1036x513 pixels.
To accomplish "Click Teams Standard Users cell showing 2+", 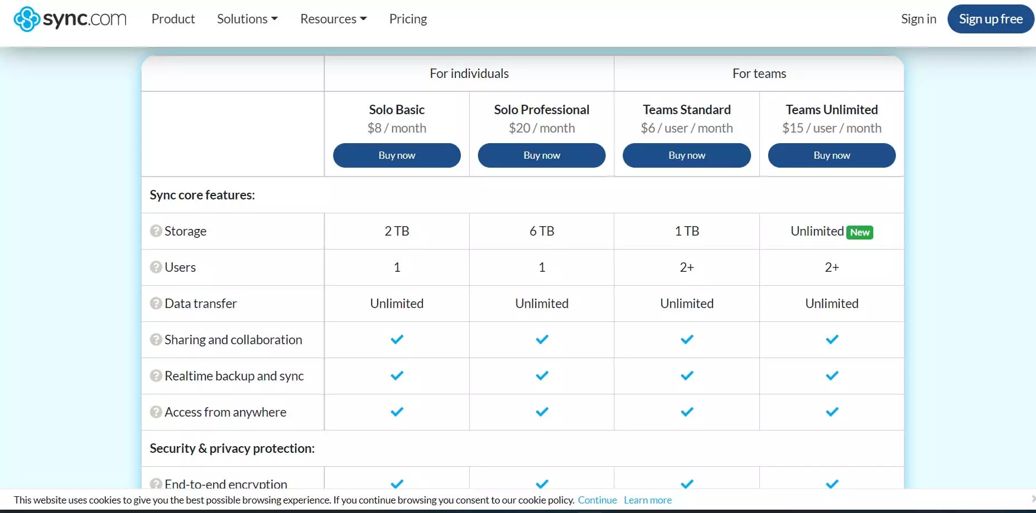I will [687, 267].
